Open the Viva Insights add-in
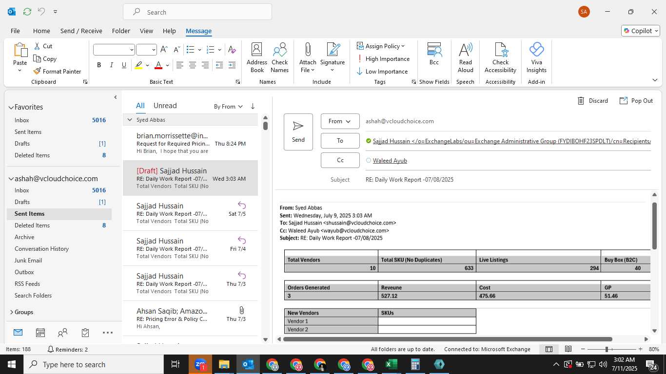This screenshot has width=666, height=374. (536, 57)
